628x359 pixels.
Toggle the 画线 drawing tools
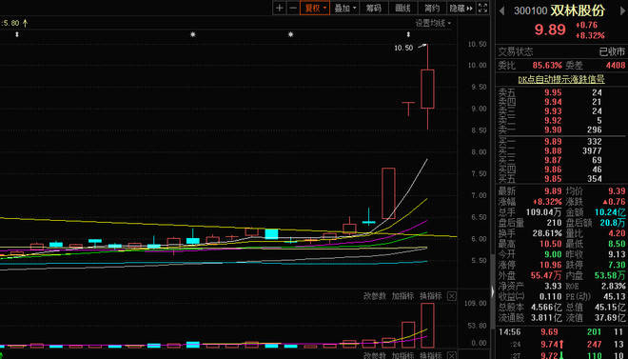[x=402, y=8]
